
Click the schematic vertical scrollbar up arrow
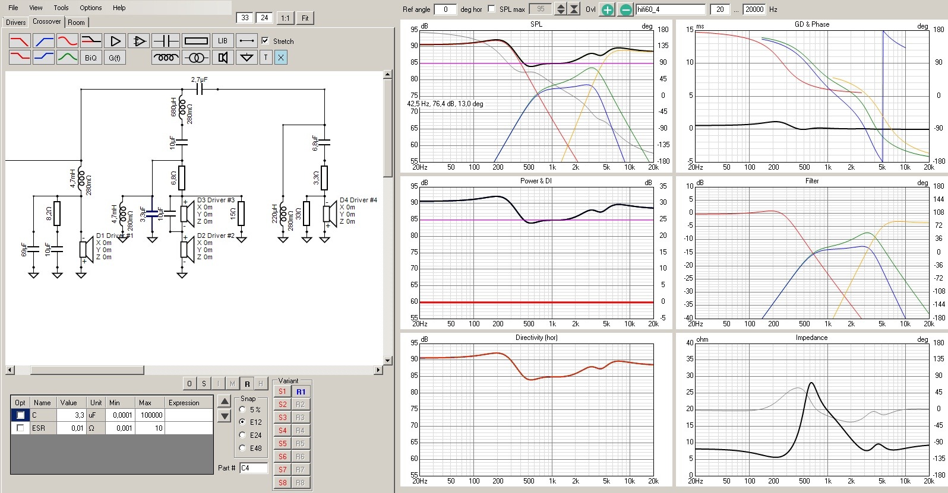(x=388, y=75)
